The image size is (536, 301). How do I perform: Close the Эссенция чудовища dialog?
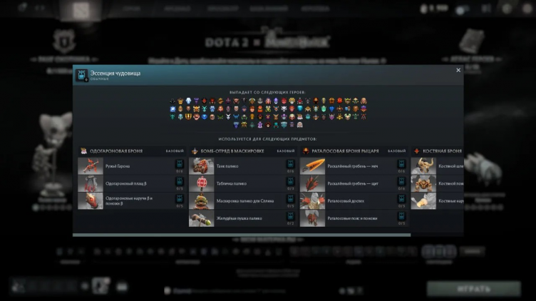(458, 71)
